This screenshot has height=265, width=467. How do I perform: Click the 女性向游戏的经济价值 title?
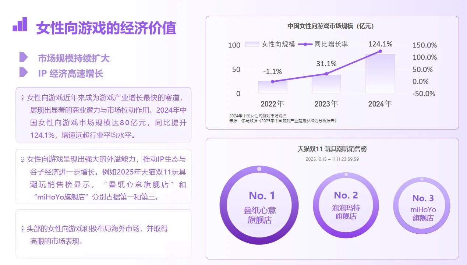[x=106, y=28]
